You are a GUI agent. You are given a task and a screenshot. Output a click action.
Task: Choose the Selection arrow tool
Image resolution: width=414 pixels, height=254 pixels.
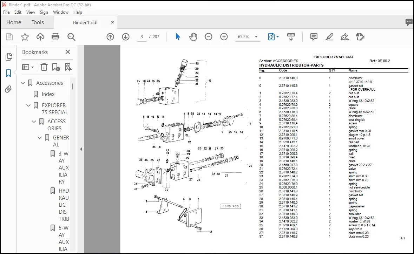[x=178, y=37]
